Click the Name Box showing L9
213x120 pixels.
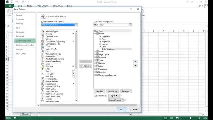[x=9, y=26]
